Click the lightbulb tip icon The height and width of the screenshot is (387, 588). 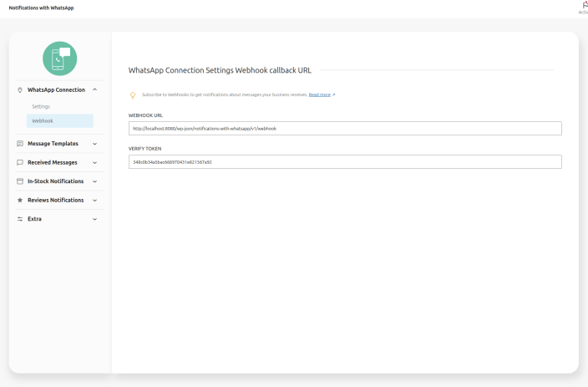pos(132,94)
